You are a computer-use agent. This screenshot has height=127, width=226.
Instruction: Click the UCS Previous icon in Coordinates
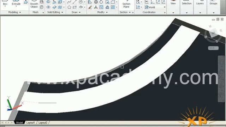147,2
